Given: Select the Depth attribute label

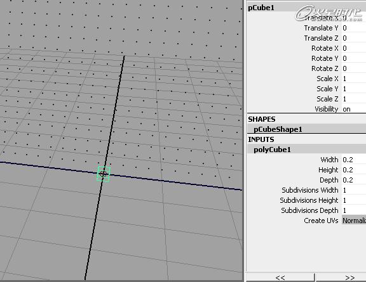Looking at the screenshot, I should point(329,180).
